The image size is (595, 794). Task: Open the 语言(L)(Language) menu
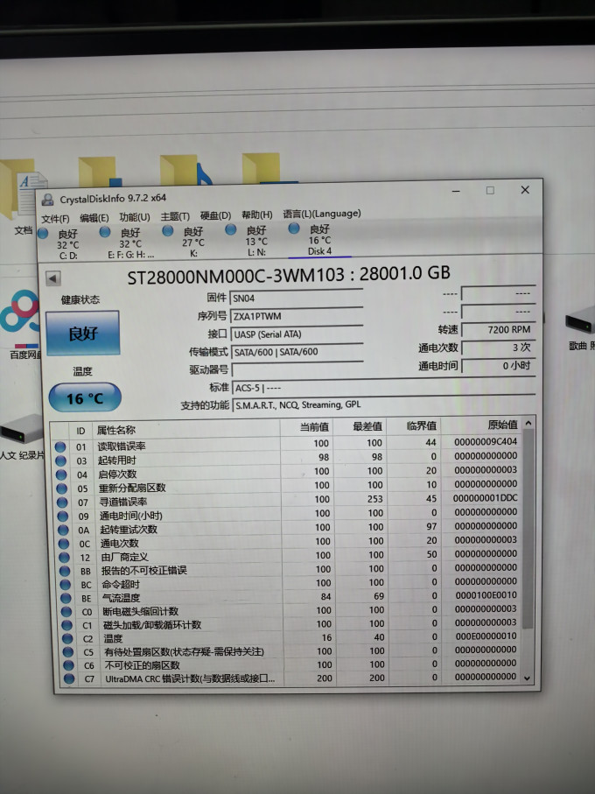322,214
